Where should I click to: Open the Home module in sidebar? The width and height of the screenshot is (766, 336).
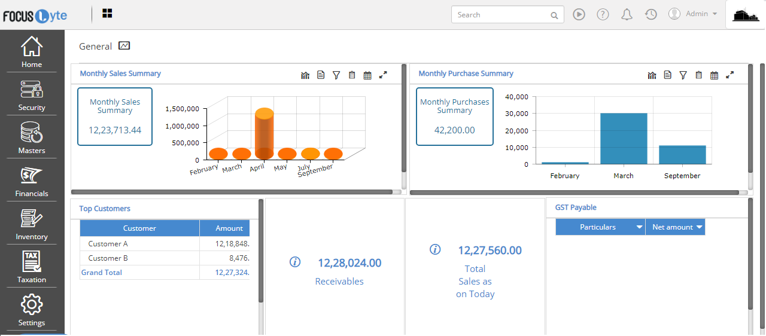click(x=32, y=51)
